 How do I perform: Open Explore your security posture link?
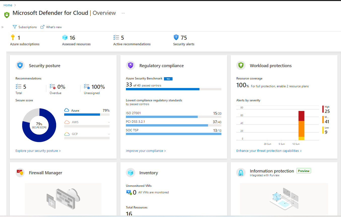(38, 151)
